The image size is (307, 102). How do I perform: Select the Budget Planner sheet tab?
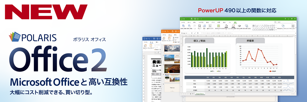click(200, 94)
